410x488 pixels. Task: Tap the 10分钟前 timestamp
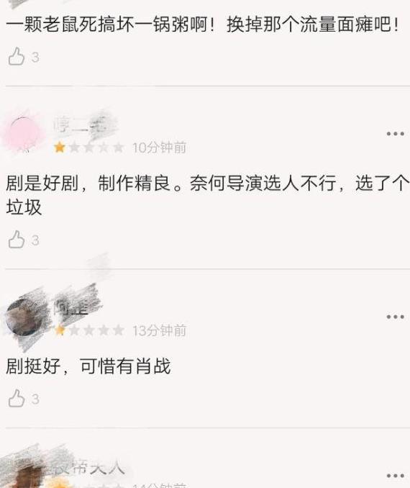tap(159, 148)
